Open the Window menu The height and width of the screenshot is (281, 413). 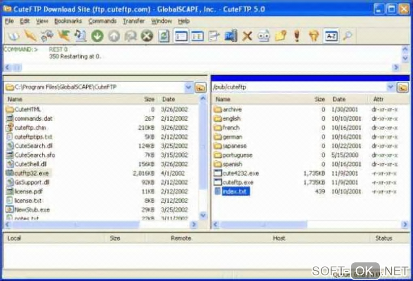161,21
